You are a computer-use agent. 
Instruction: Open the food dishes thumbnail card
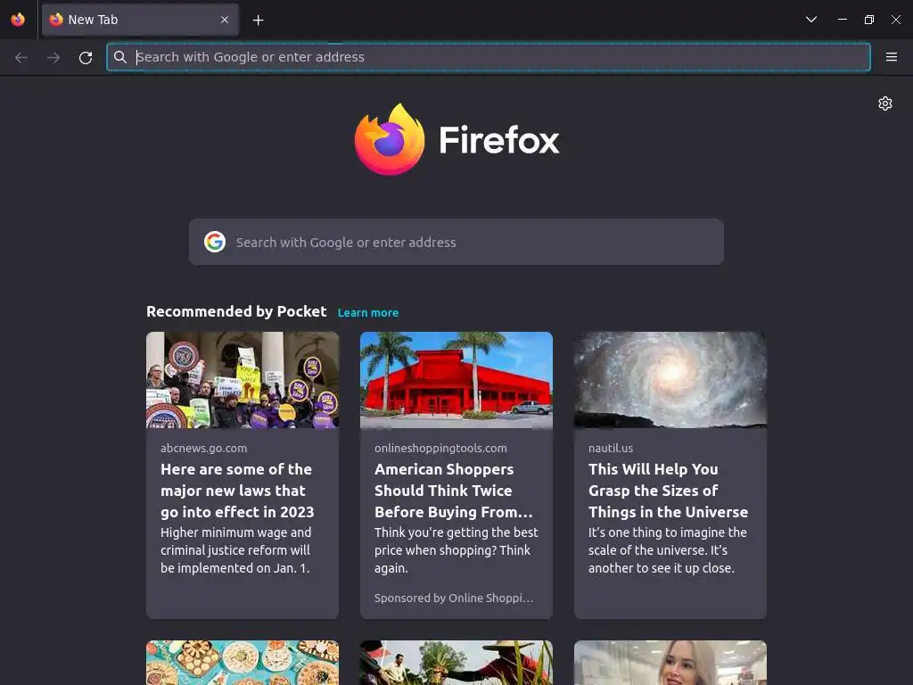(243, 663)
